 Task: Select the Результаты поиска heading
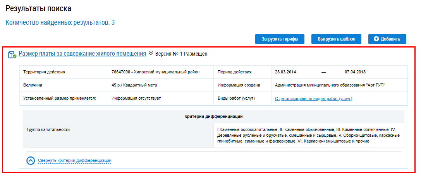(x=38, y=8)
